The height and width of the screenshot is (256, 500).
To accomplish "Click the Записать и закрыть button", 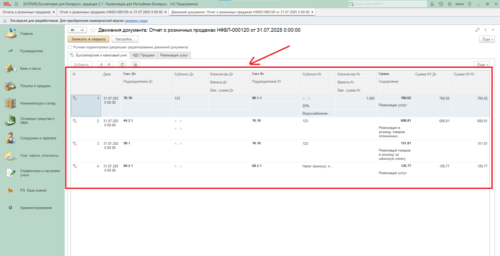I will 88,39.
